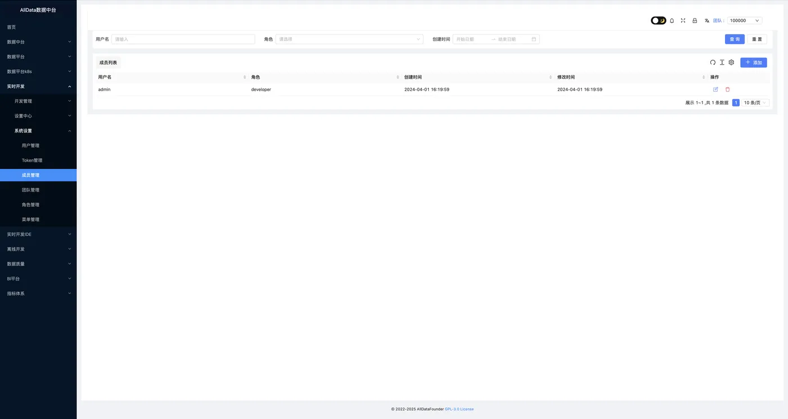Screen dimensions: 788x419
Task: Expand the 数据平台k8s menu
Action: 38,72
